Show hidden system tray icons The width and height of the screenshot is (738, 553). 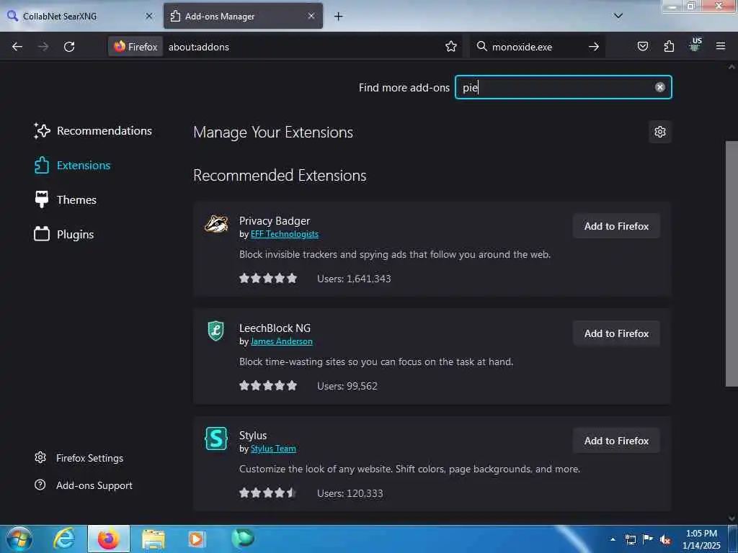point(613,539)
